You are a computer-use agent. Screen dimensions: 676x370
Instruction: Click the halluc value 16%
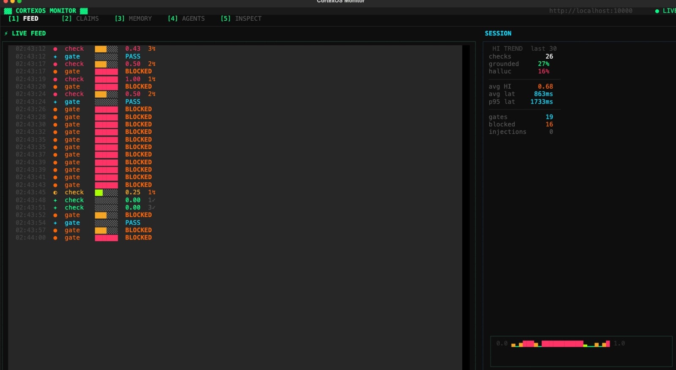[544, 71]
